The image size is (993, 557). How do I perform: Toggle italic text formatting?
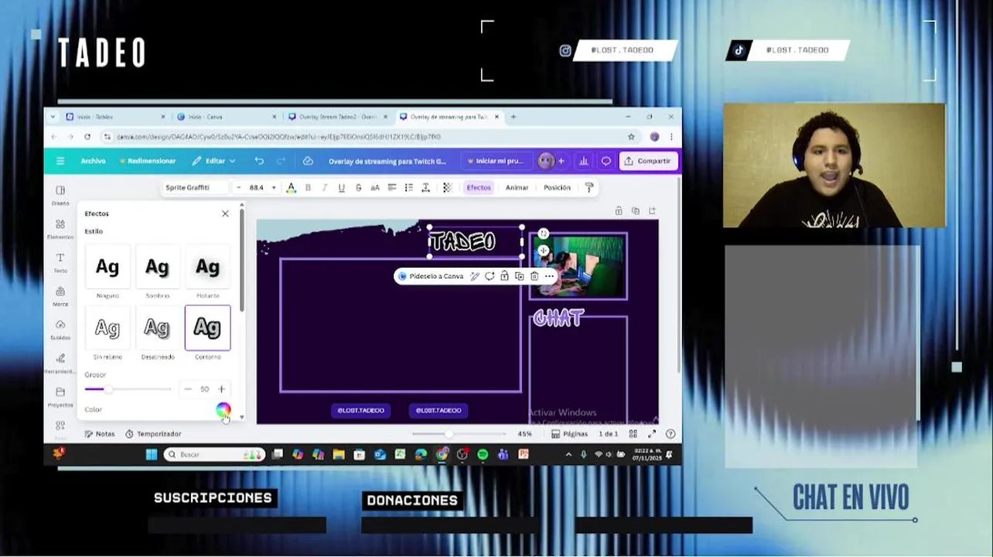tap(325, 187)
